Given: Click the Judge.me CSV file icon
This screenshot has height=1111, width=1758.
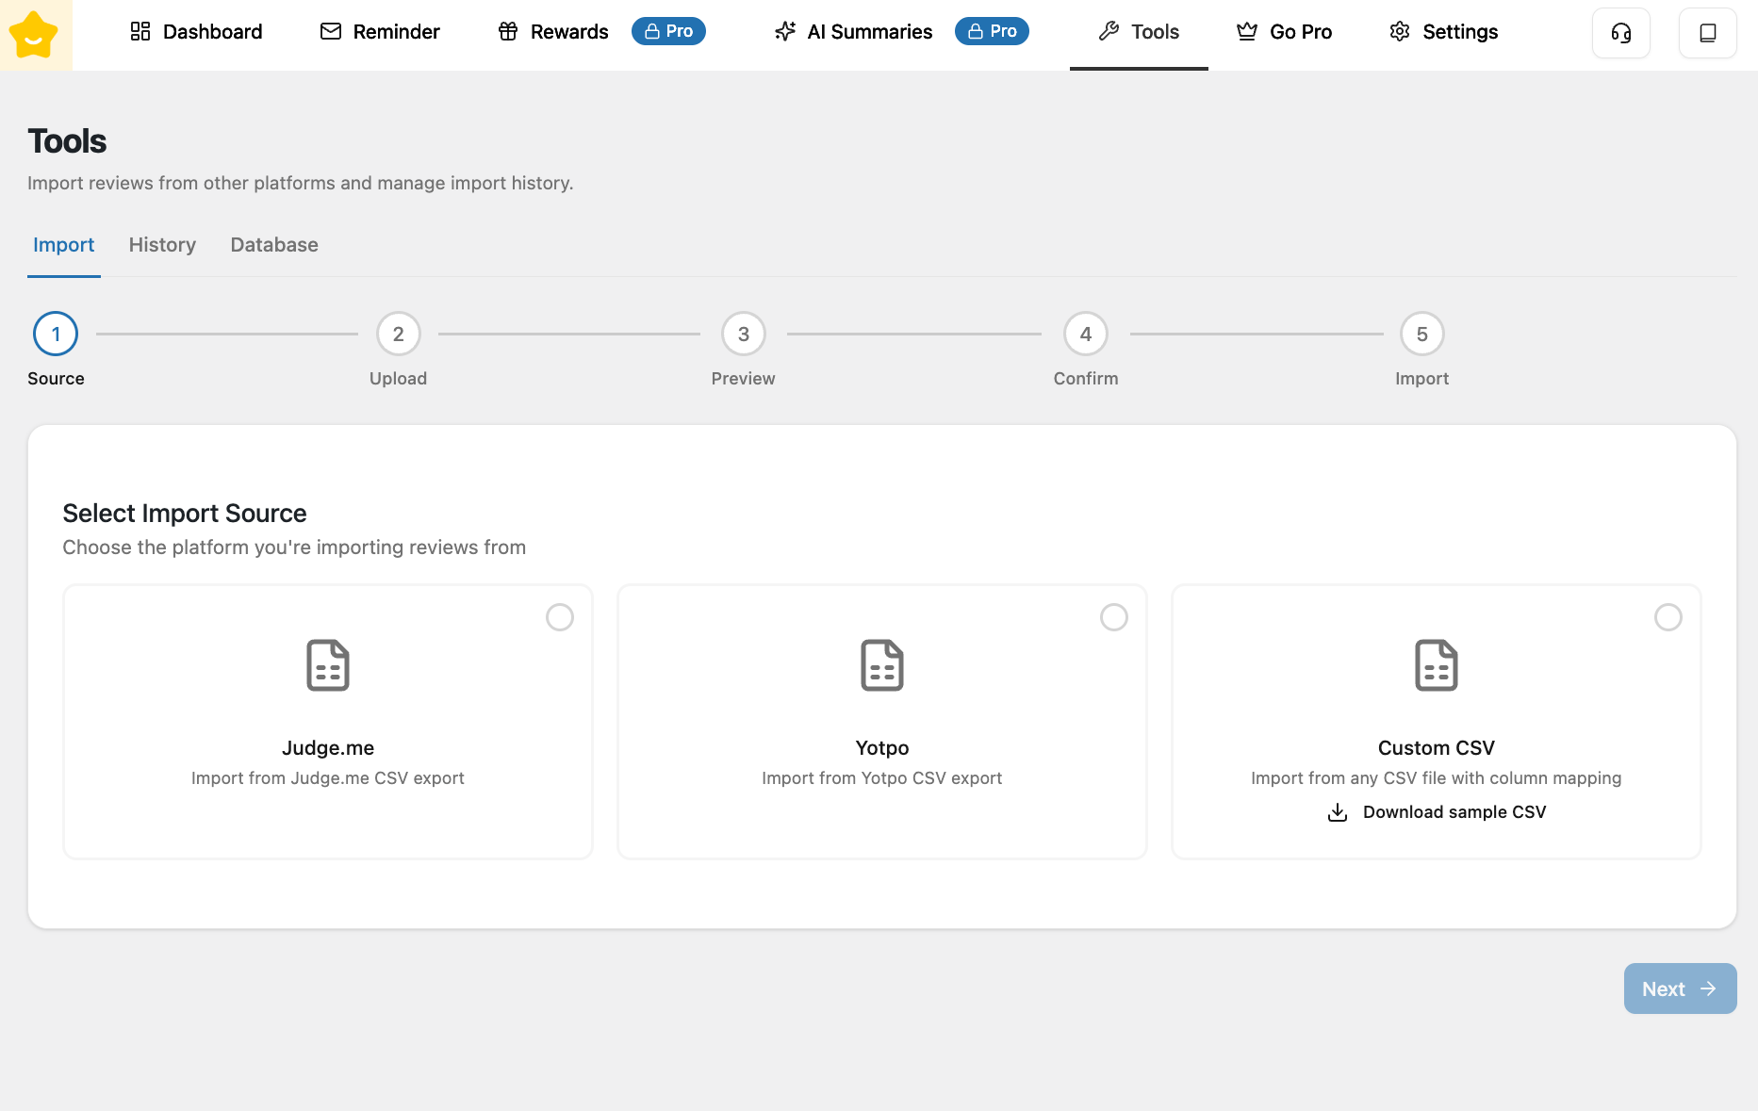Looking at the screenshot, I should 328,665.
